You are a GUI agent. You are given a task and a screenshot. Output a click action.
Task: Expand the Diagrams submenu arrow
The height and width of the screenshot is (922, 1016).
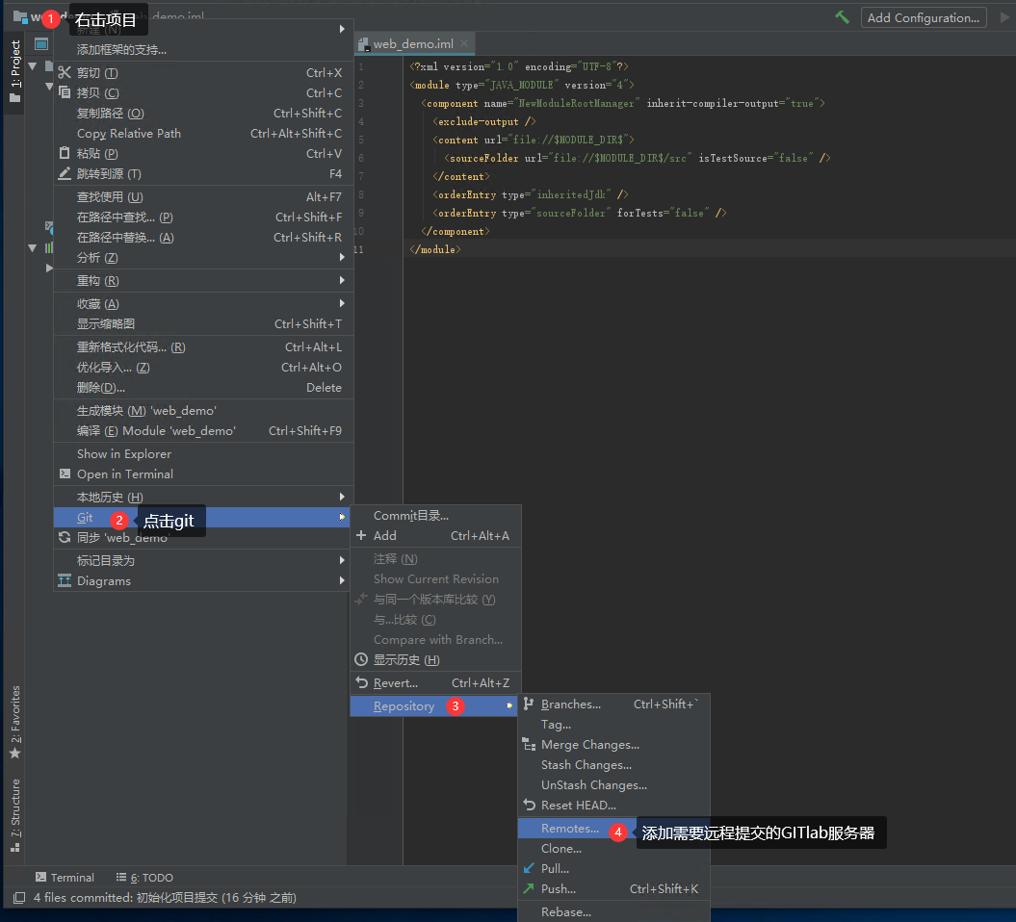[342, 580]
